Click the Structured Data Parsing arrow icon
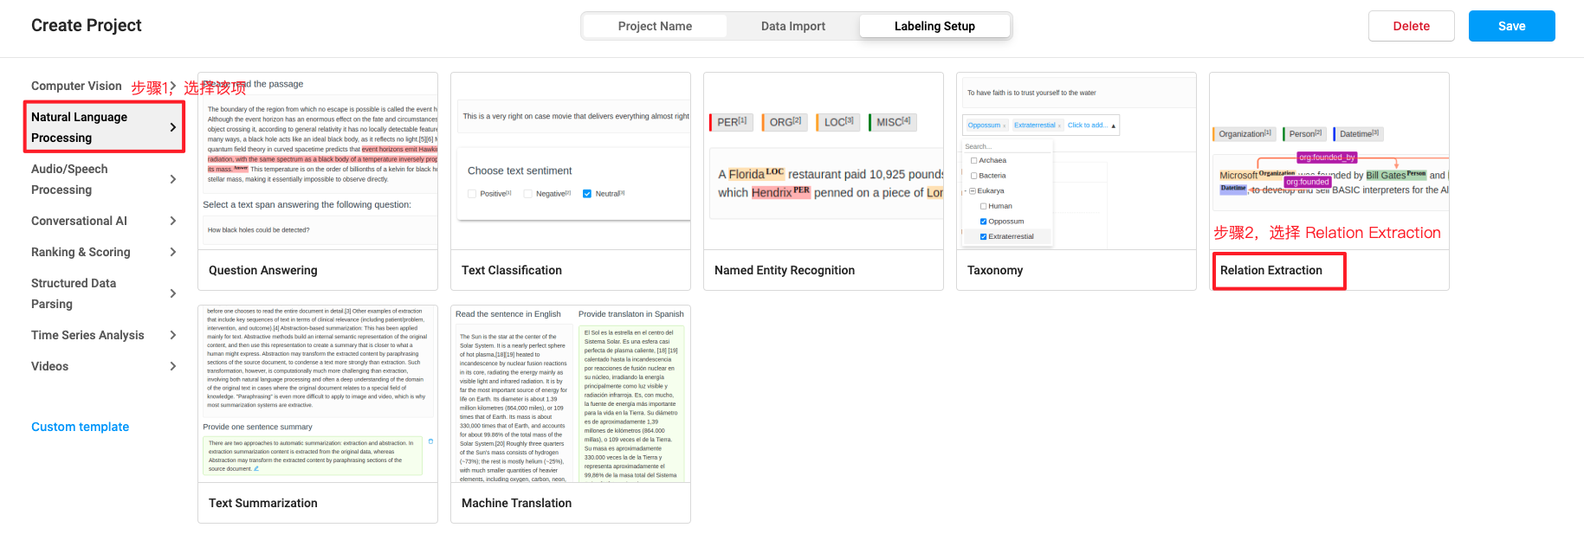 [x=173, y=293]
